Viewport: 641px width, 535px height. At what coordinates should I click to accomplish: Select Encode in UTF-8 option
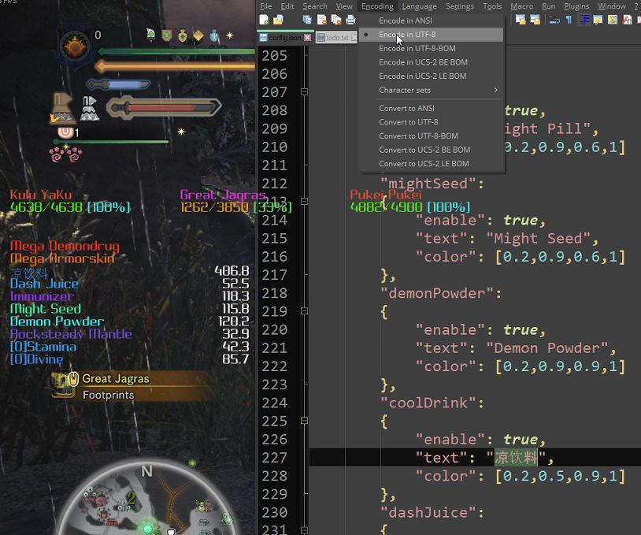tap(432, 35)
